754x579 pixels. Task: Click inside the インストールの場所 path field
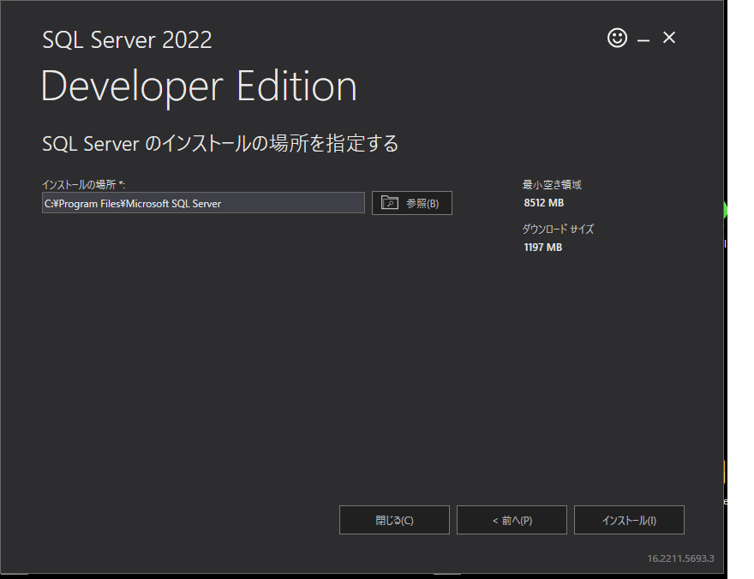pos(203,203)
